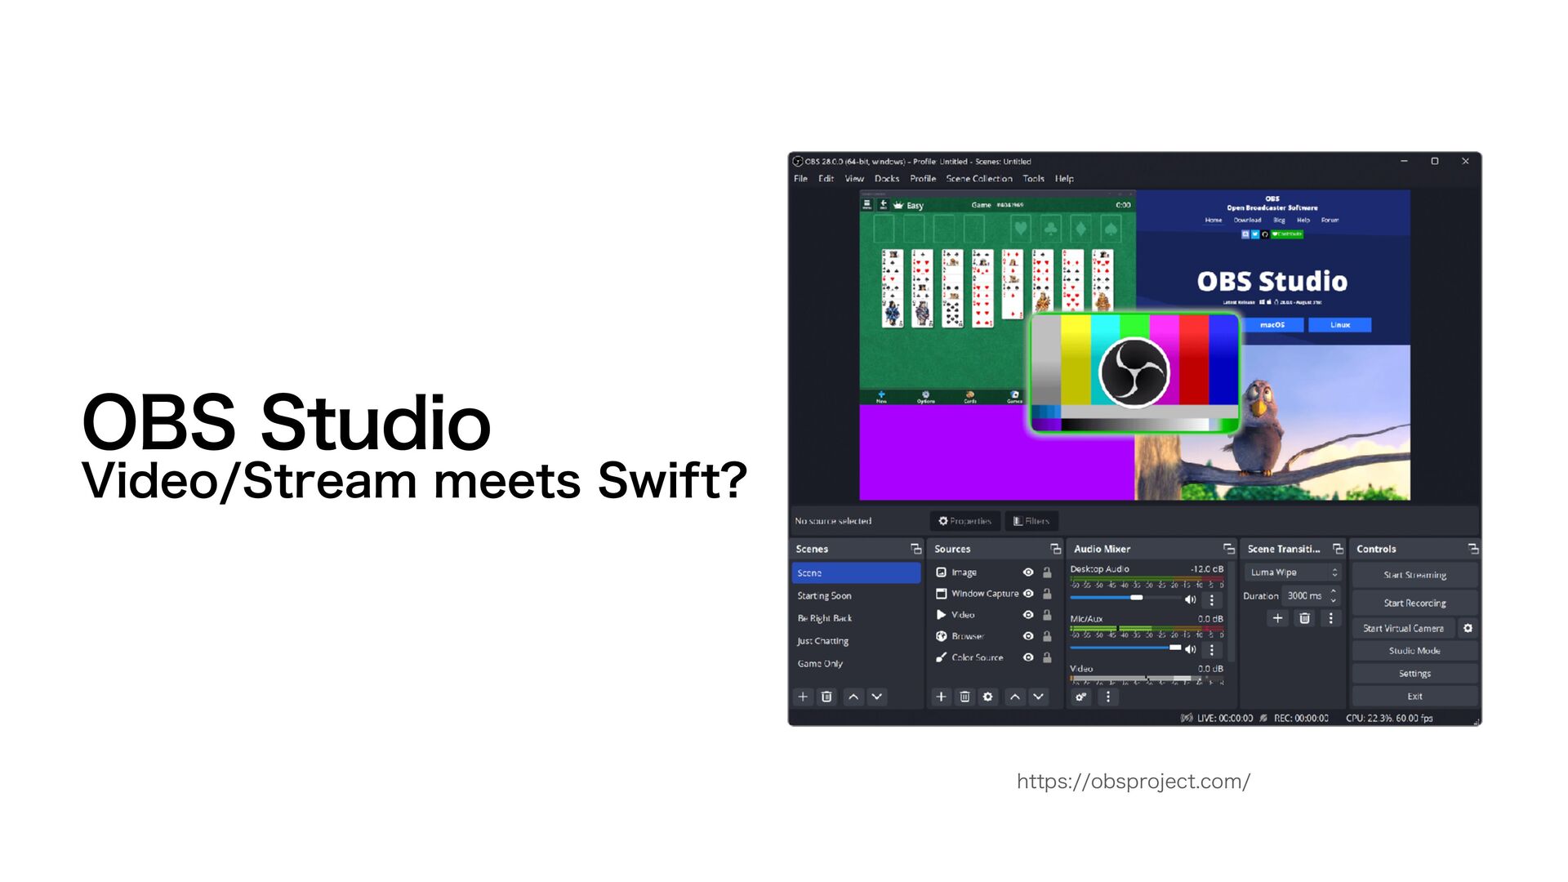Move scene up with the Scenes up arrow
The width and height of the screenshot is (1568, 882).
(853, 697)
